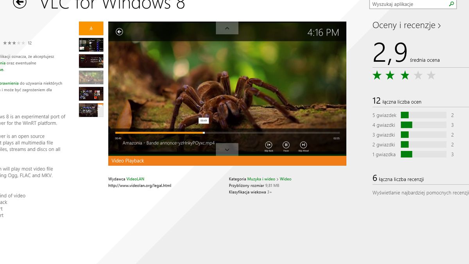Open the Muzyka i wideo category link
This screenshot has height=264, width=469.
coord(261,179)
